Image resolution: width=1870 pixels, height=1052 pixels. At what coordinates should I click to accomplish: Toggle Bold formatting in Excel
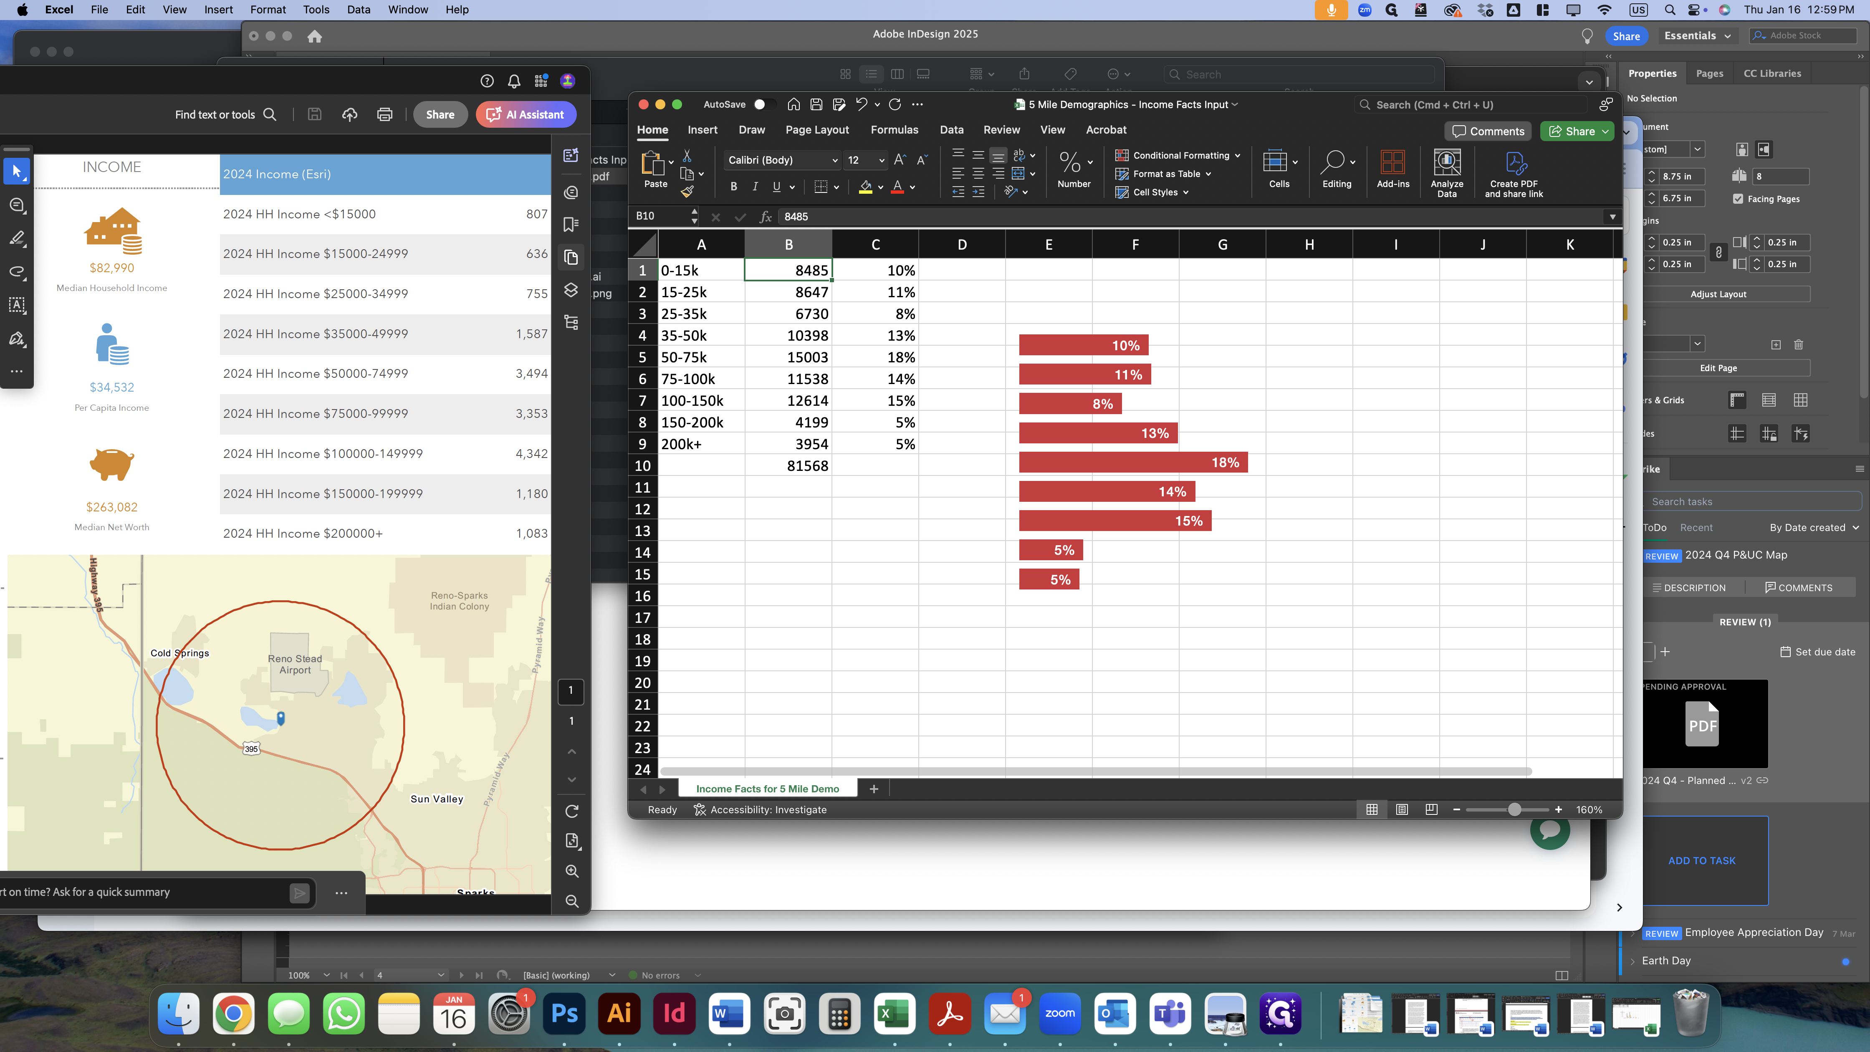[x=734, y=187]
